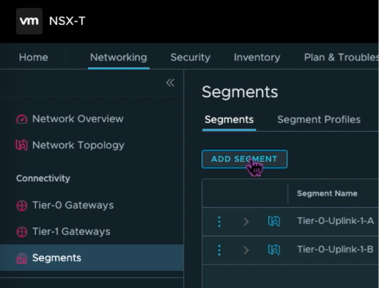The image size is (379, 288).
Task: Open Network Overview in sidebar
Action: pos(78,119)
